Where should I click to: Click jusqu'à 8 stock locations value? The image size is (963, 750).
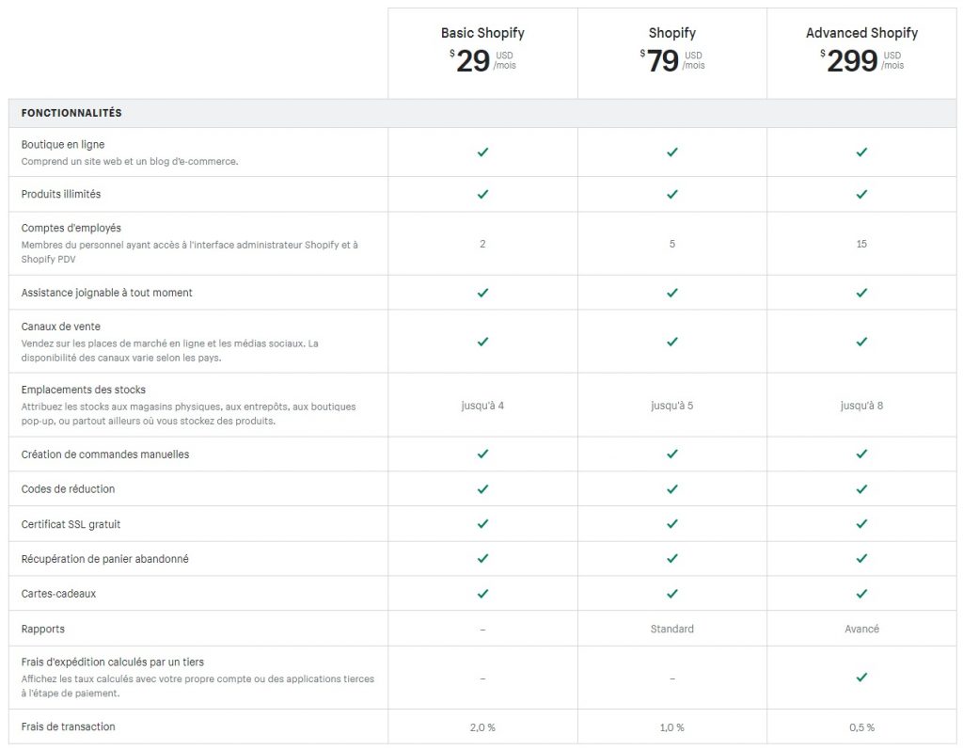(861, 406)
